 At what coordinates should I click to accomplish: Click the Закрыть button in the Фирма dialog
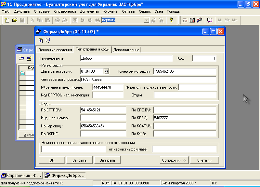point(79,160)
